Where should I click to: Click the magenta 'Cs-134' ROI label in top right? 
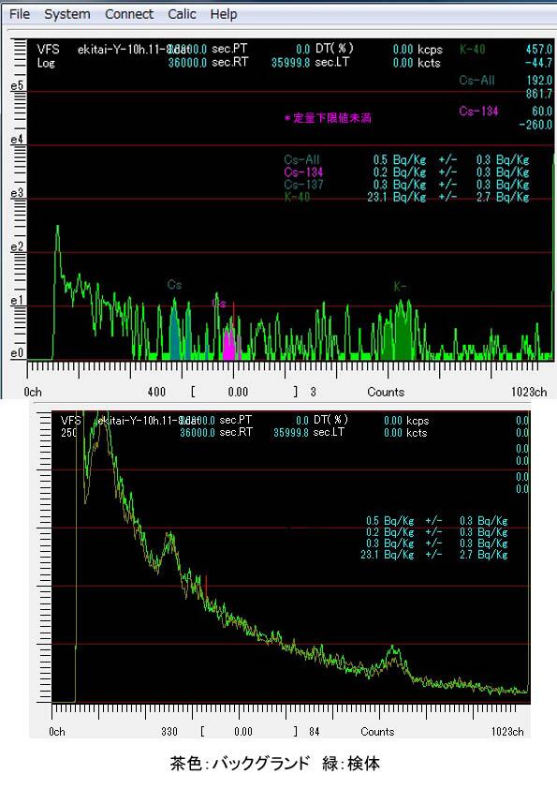coord(478,112)
